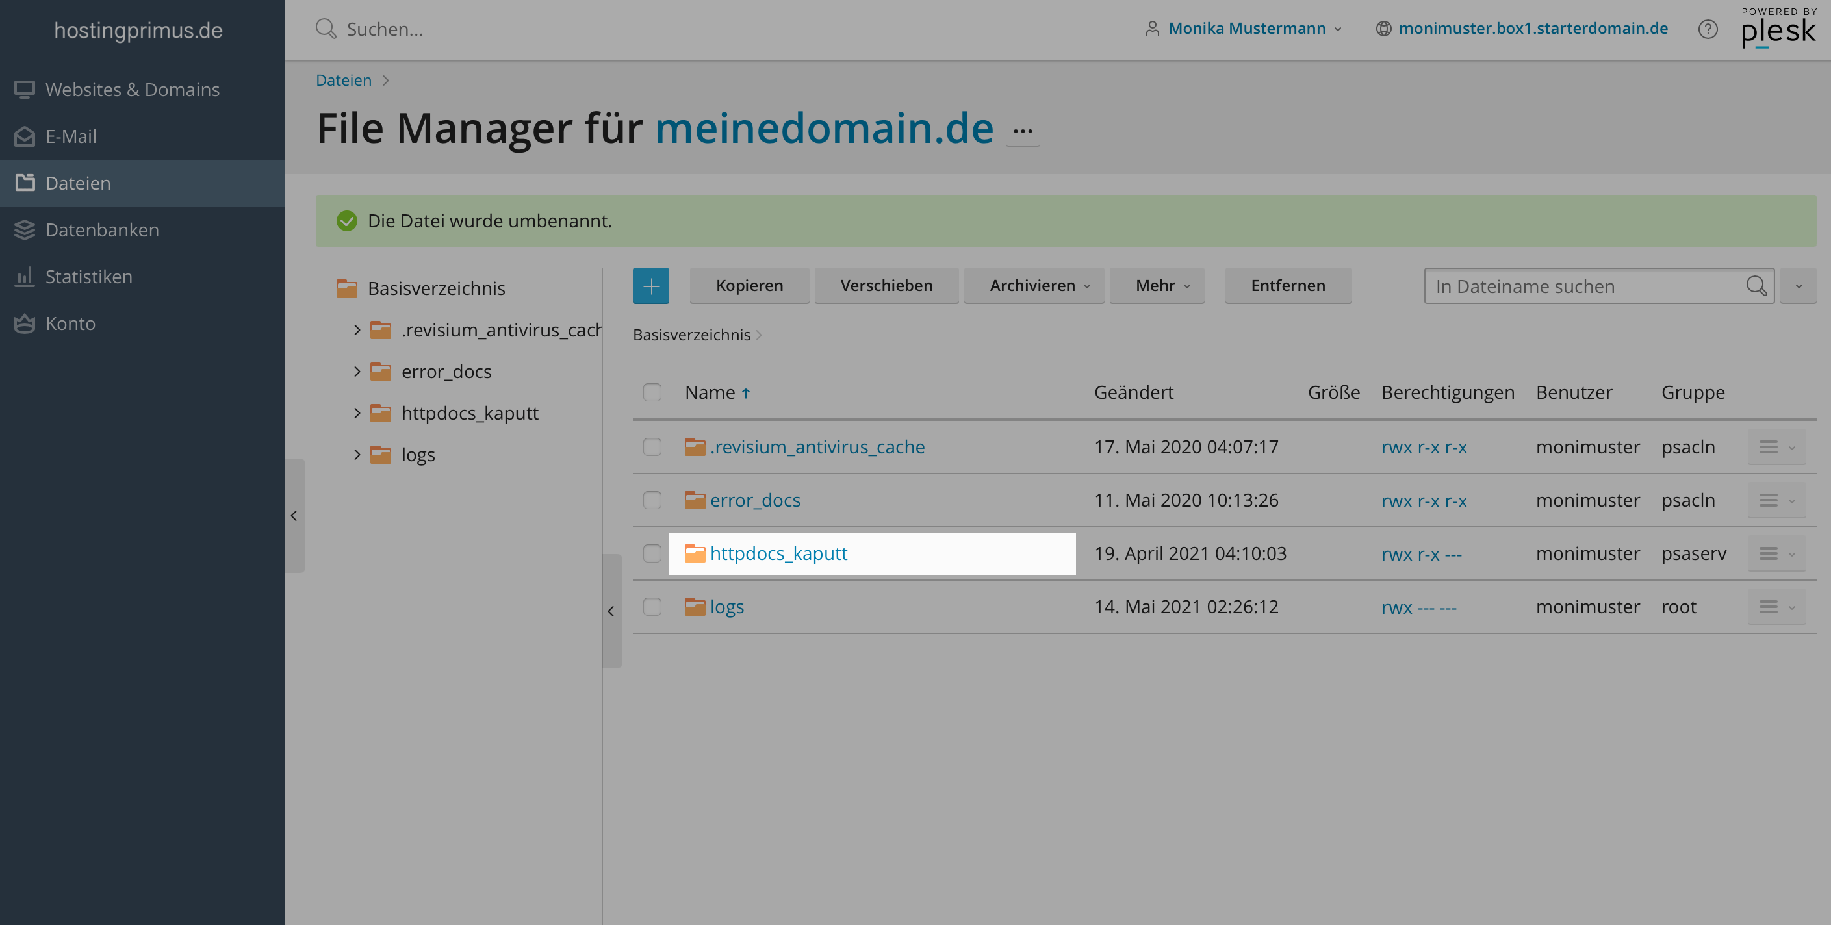Check the logs row checkbox
The width and height of the screenshot is (1831, 925).
pos(652,607)
